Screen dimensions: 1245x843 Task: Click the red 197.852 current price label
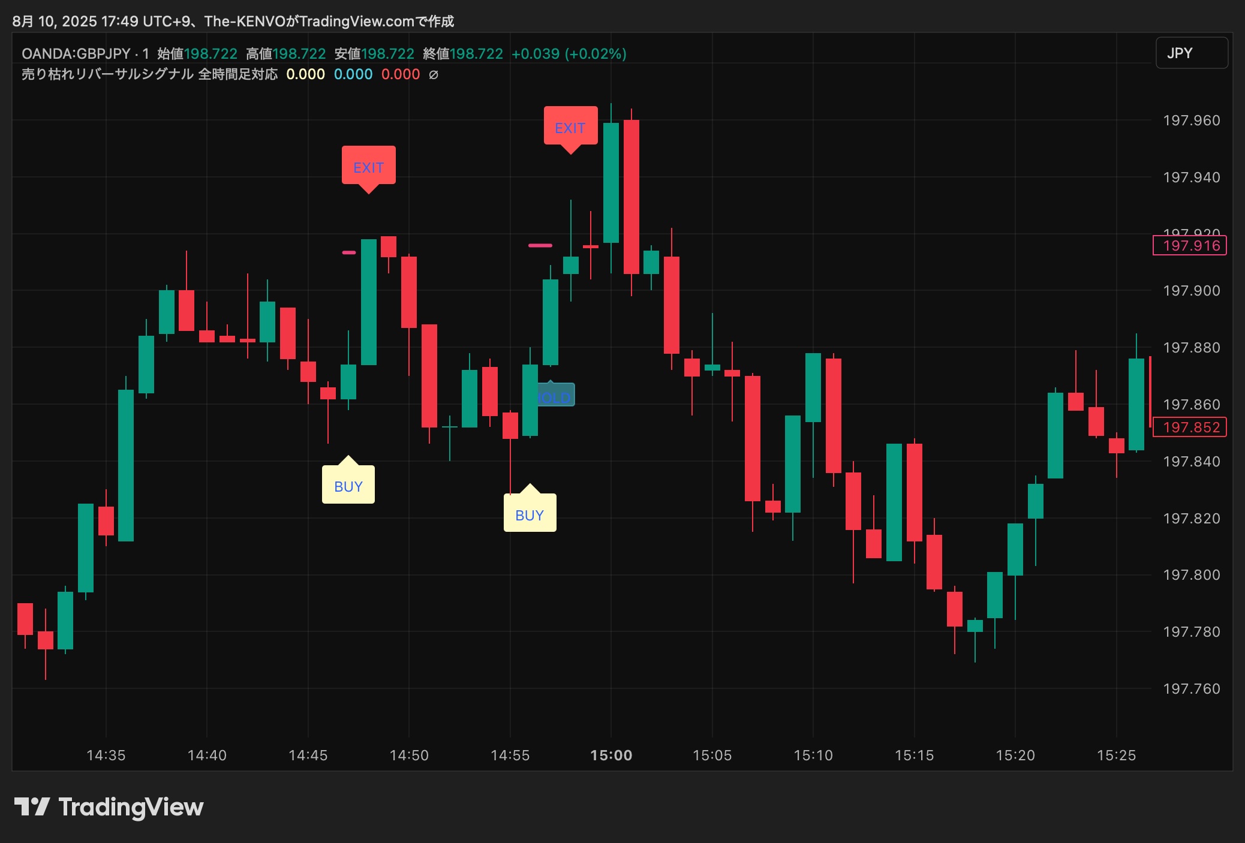[1190, 427]
